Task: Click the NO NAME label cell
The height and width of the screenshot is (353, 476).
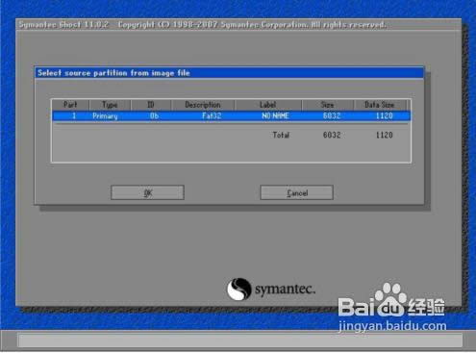Action: 275,115
